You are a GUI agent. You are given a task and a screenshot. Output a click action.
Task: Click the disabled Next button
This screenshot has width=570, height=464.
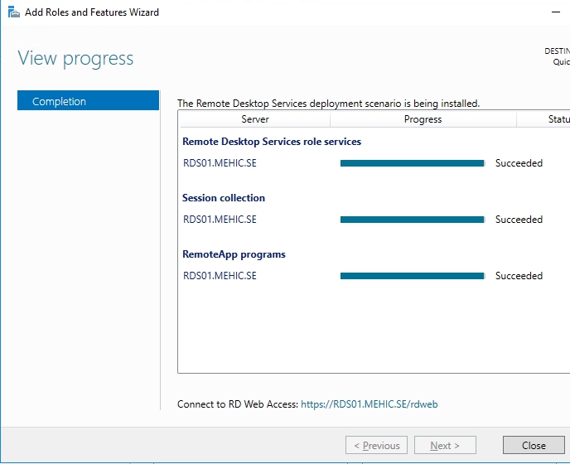pos(445,446)
